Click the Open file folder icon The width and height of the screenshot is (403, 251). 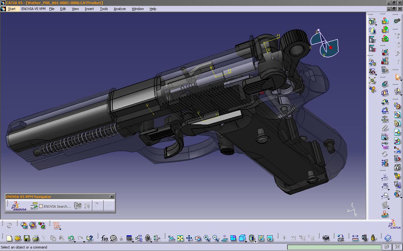point(18,238)
